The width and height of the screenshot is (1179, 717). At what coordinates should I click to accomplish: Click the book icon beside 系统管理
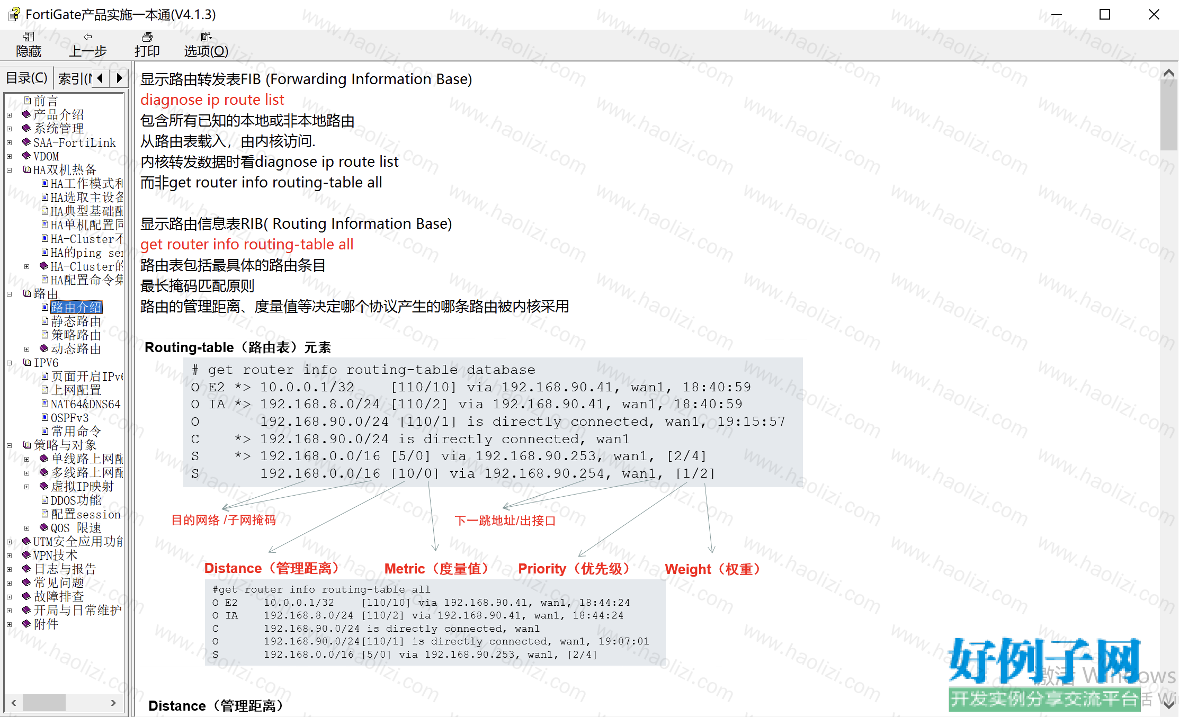tap(26, 128)
